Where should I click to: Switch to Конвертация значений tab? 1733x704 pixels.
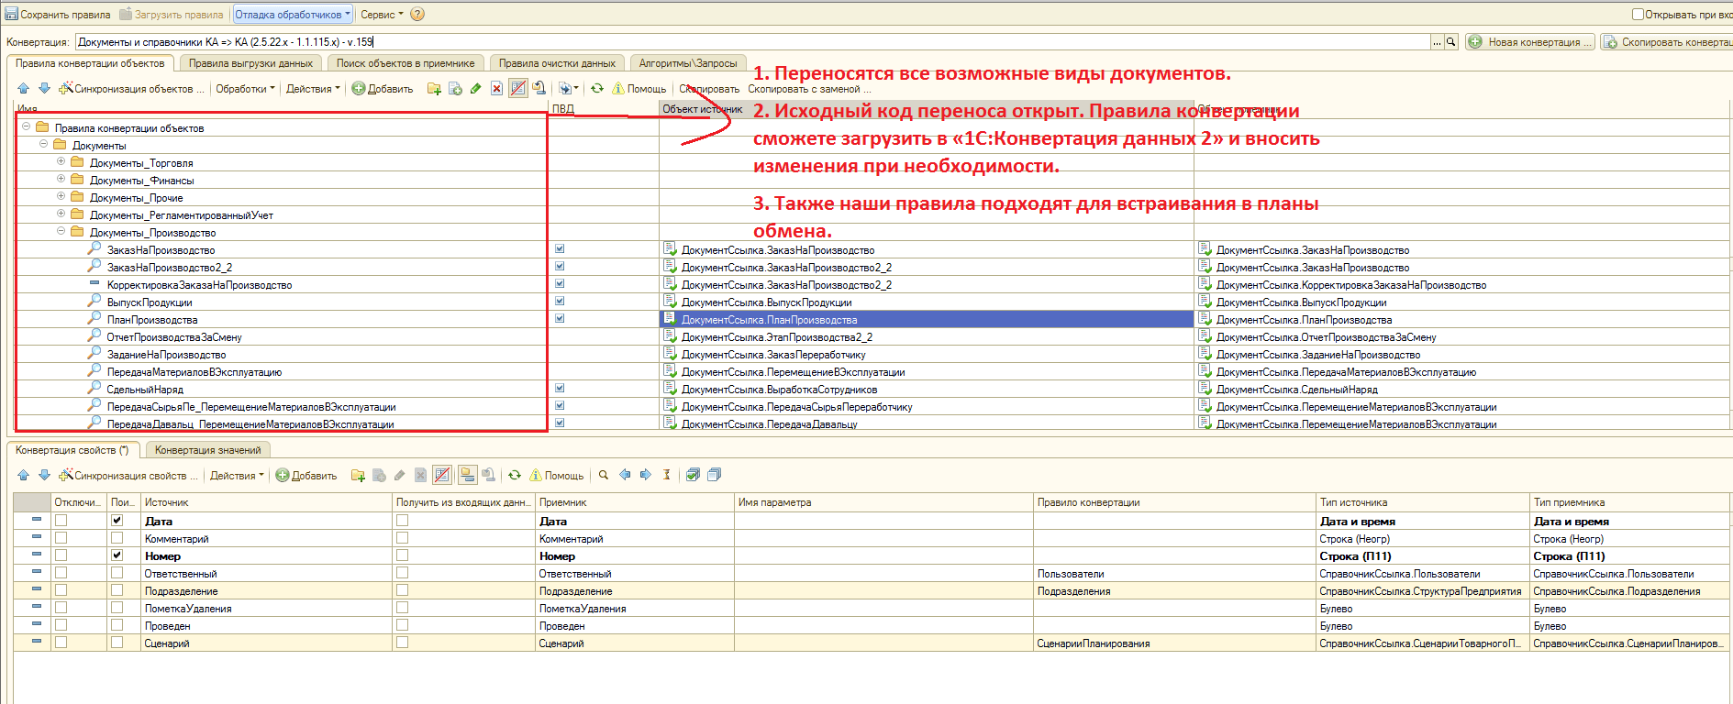tap(207, 450)
